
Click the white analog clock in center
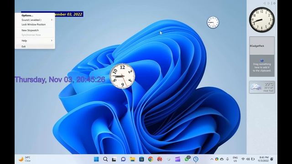[122, 76]
